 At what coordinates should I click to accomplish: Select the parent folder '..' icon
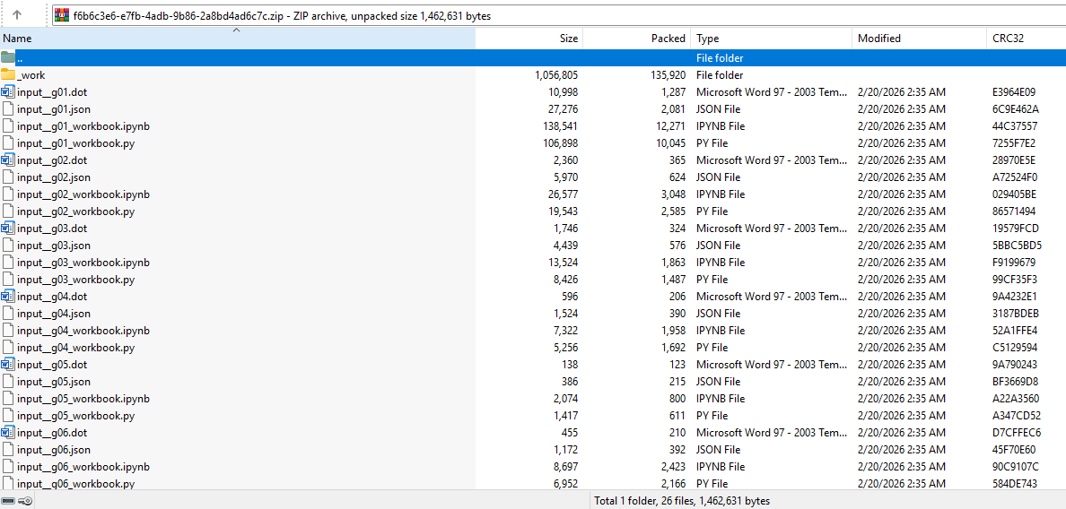coord(8,58)
